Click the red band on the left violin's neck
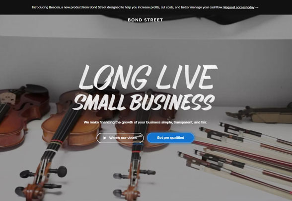The image size is (292, 201). (x=57, y=142)
